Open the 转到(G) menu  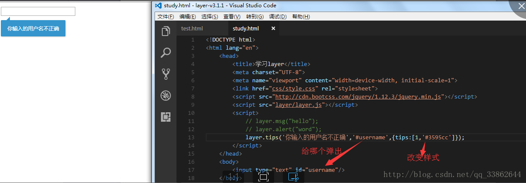point(254,17)
